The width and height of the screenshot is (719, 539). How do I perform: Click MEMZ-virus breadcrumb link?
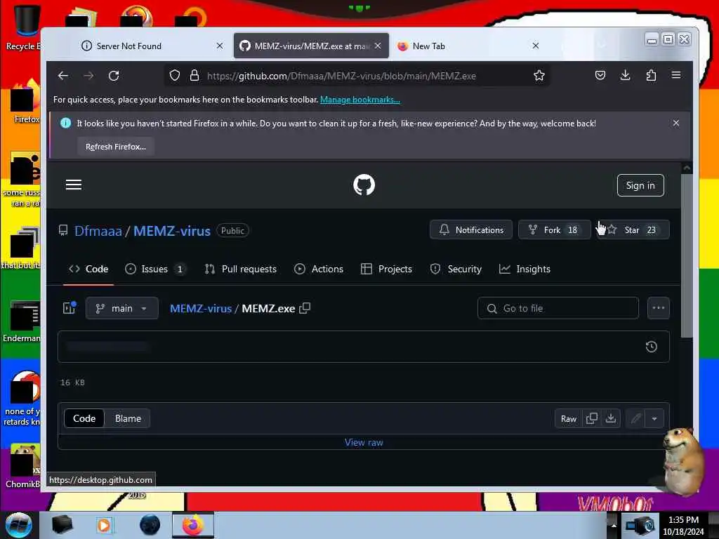[x=201, y=309]
